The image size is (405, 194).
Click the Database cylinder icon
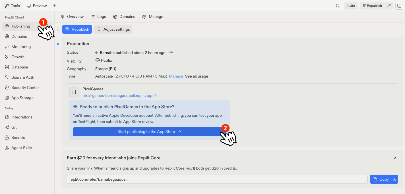point(7,67)
